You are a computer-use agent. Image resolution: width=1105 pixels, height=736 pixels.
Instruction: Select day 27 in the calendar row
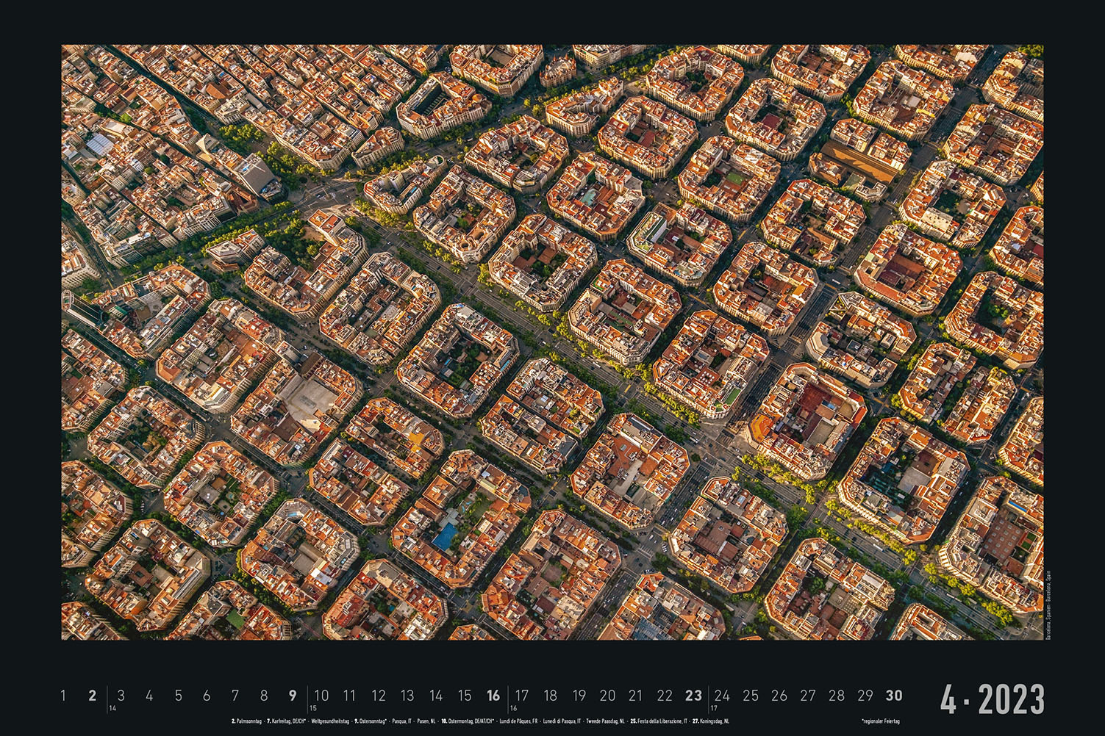(808, 695)
